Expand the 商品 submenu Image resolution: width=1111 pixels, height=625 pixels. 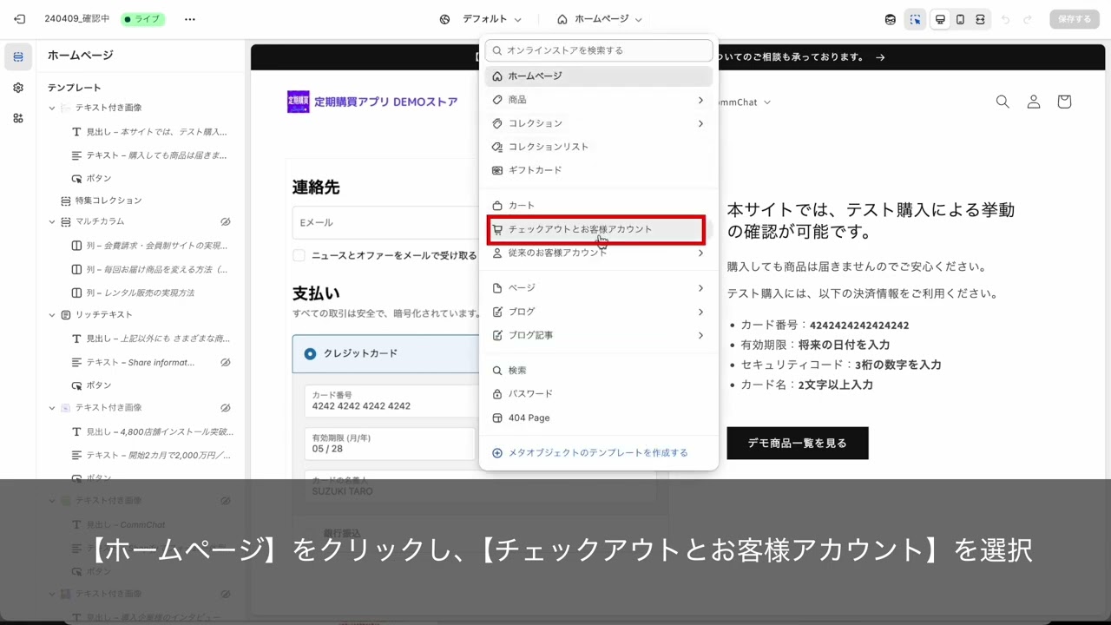[700, 100]
